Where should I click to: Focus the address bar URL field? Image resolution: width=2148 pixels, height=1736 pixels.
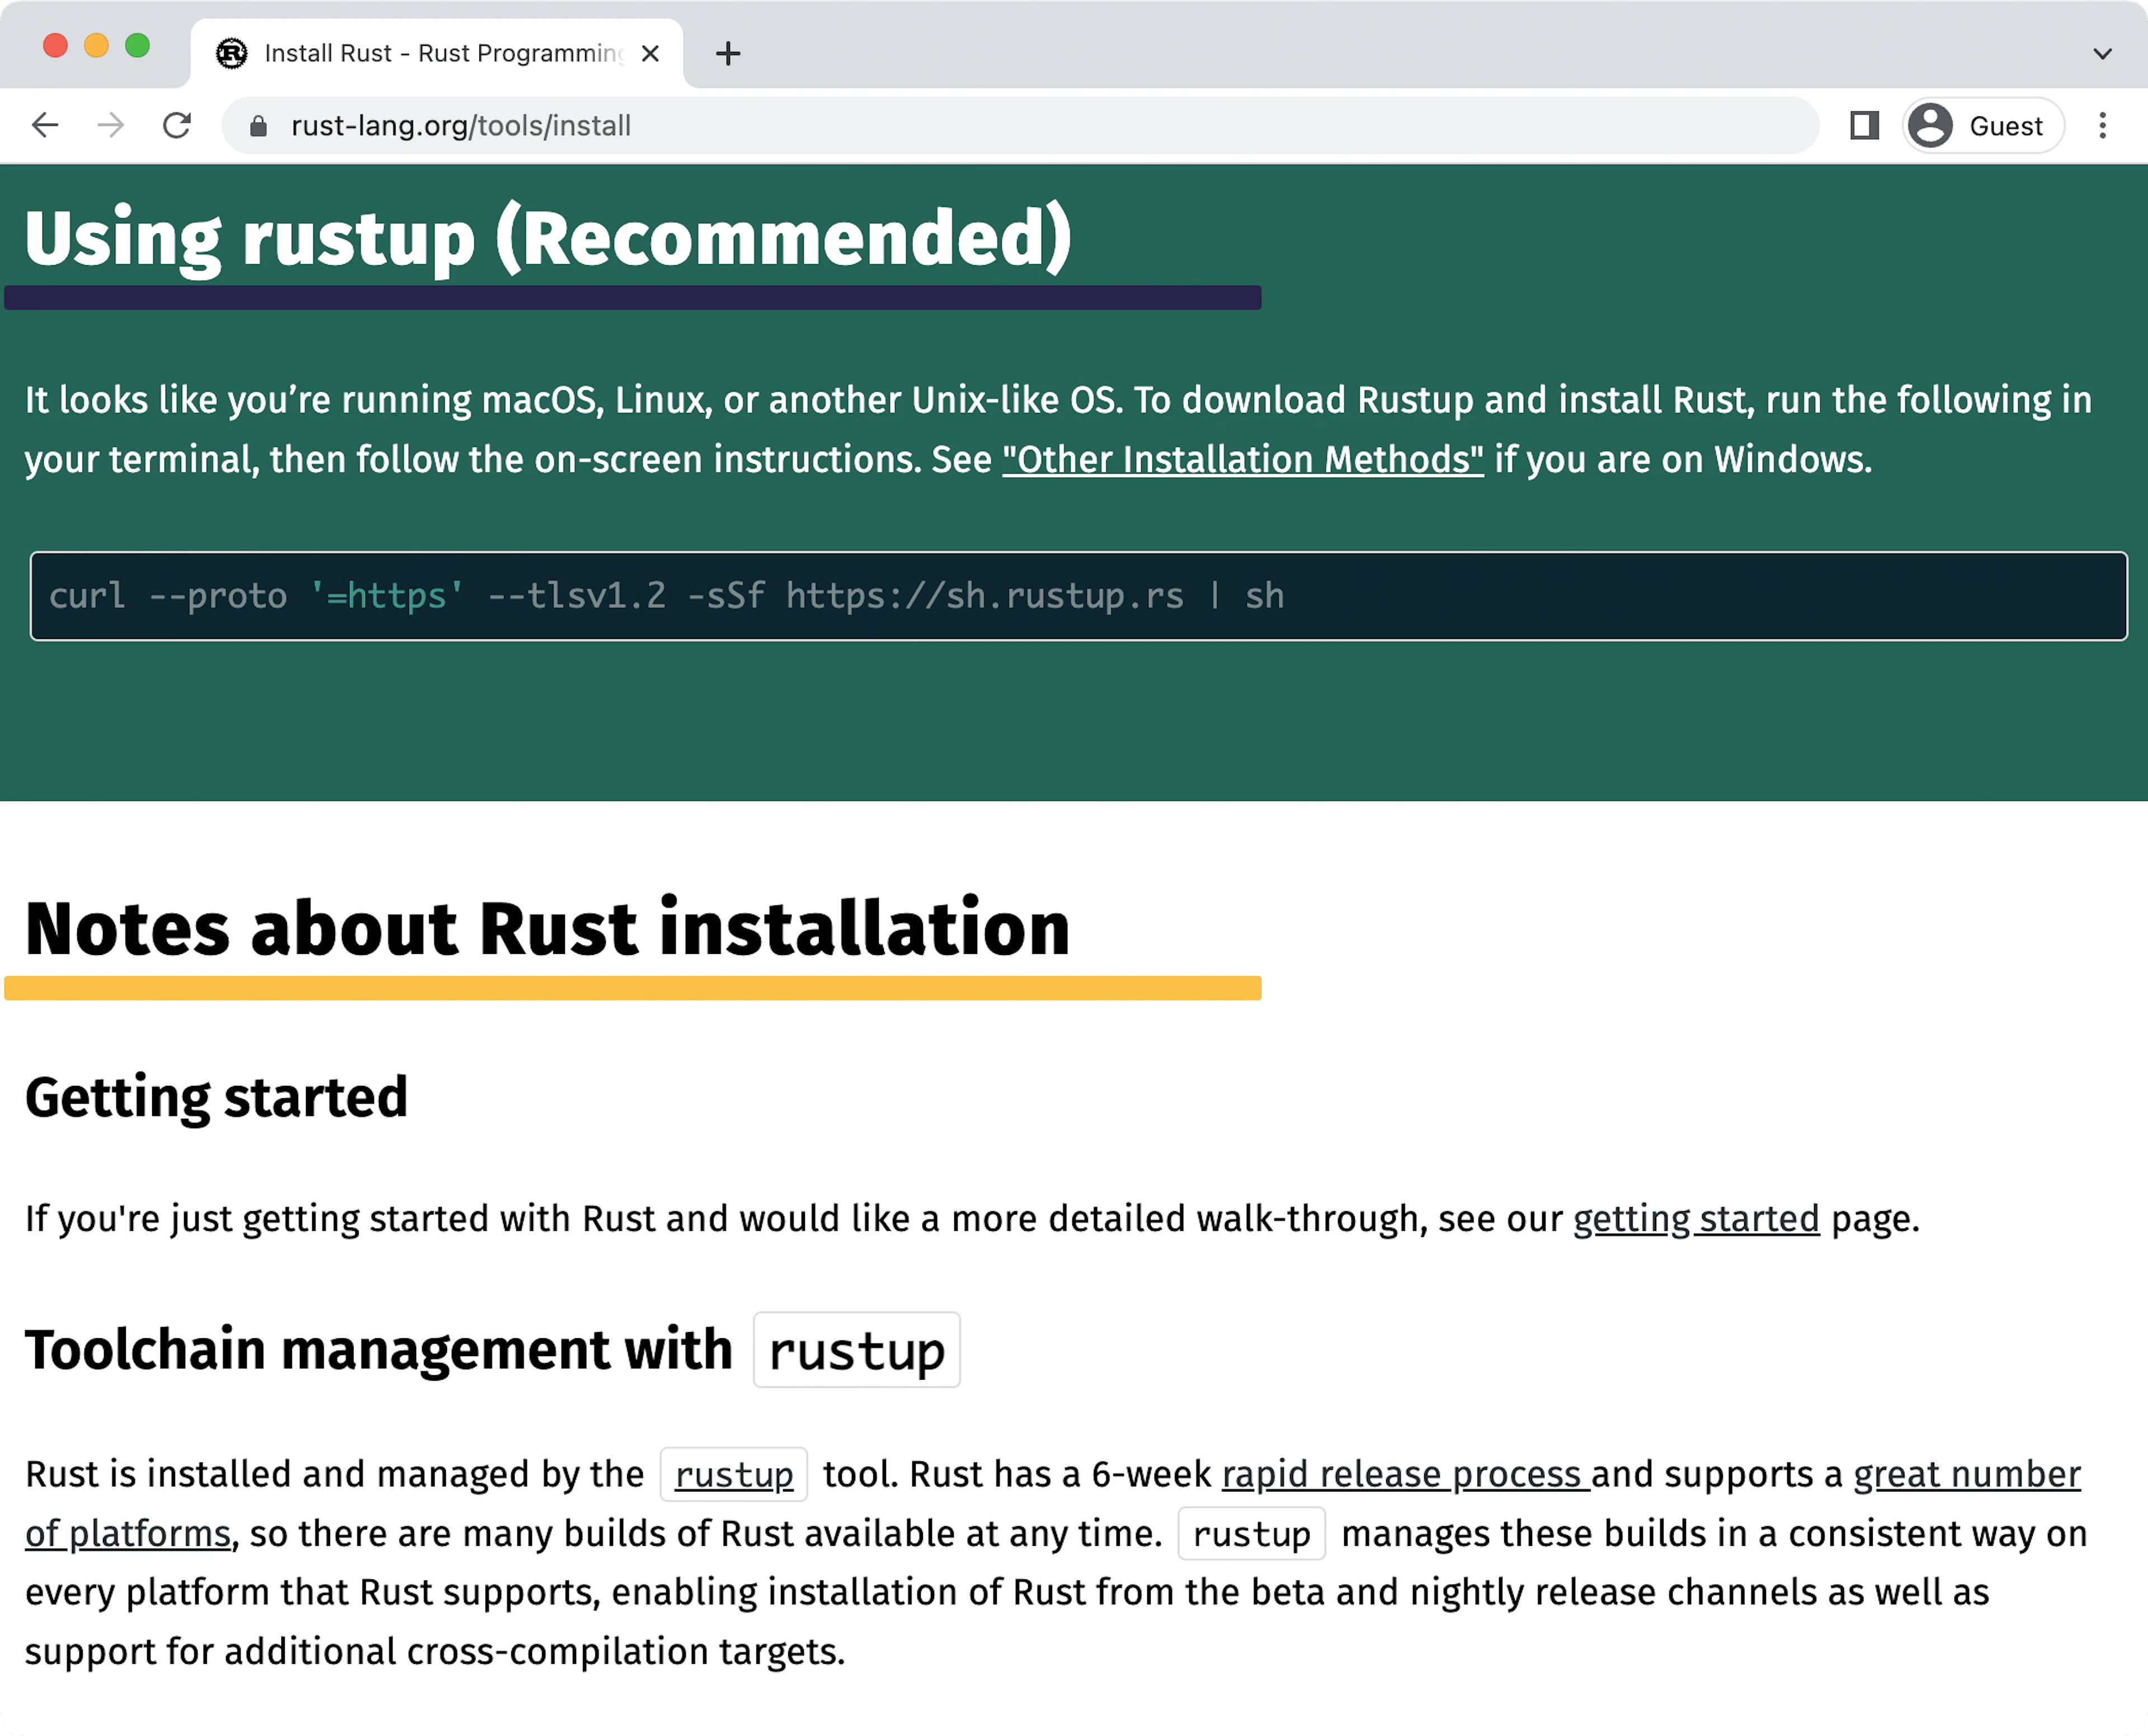click(1020, 126)
